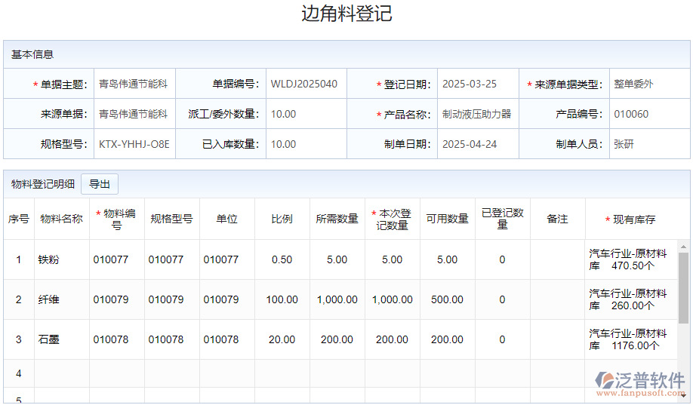Click the 石墨 row 物料编号 cell 010078
Image resolution: width=693 pixels, height=405 pixels.
pyautogui.click(x=116, y=340)
